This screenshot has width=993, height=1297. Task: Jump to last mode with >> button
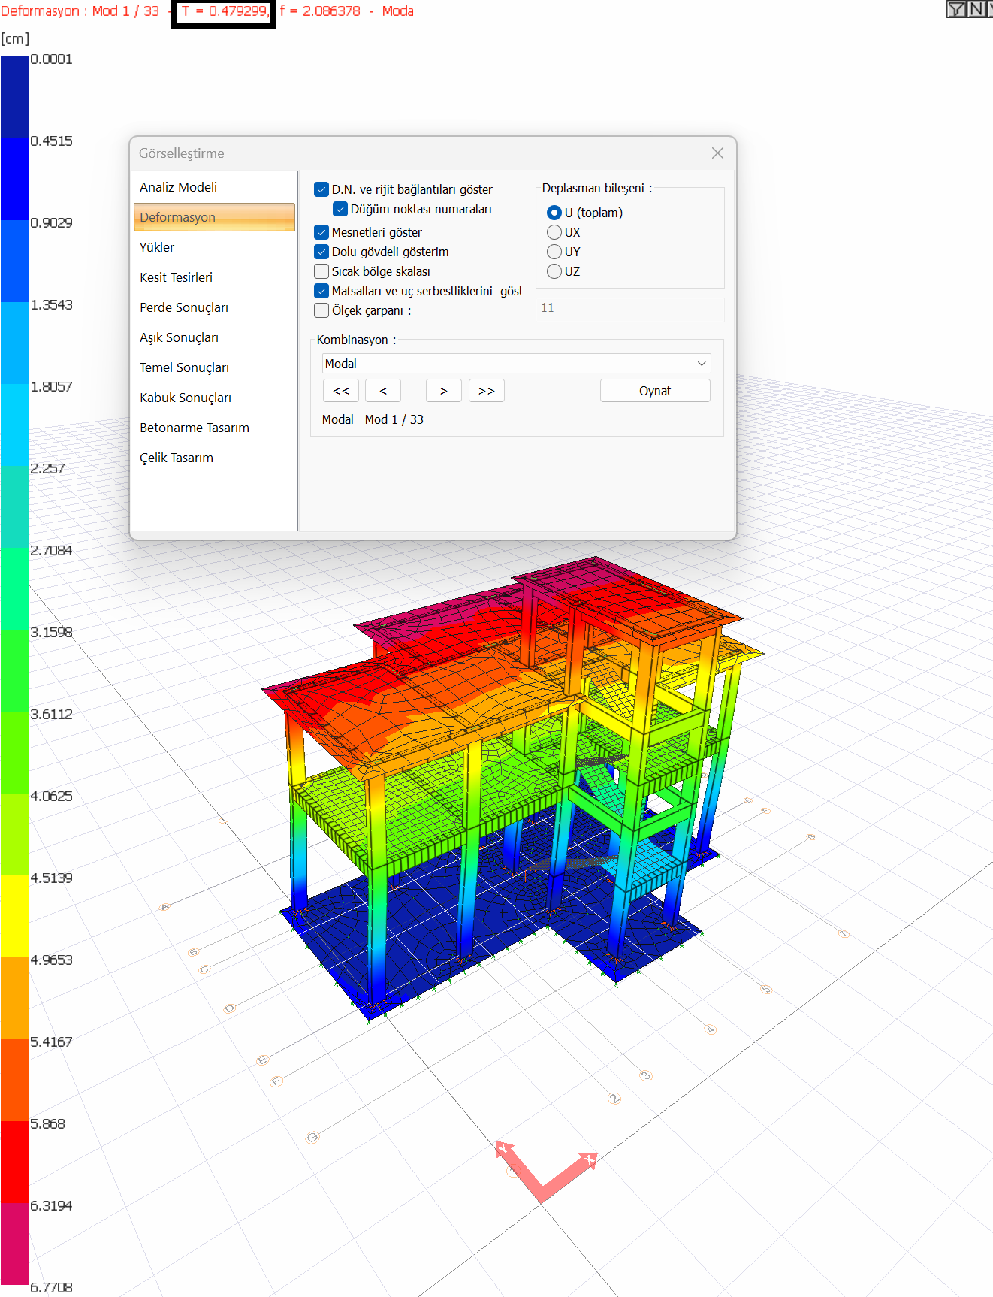coord(487,391)
